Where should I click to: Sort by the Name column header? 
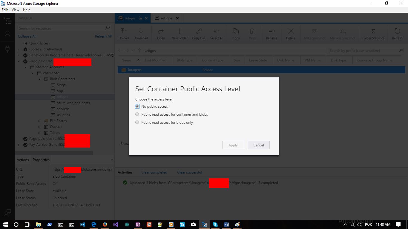[129, 60]
